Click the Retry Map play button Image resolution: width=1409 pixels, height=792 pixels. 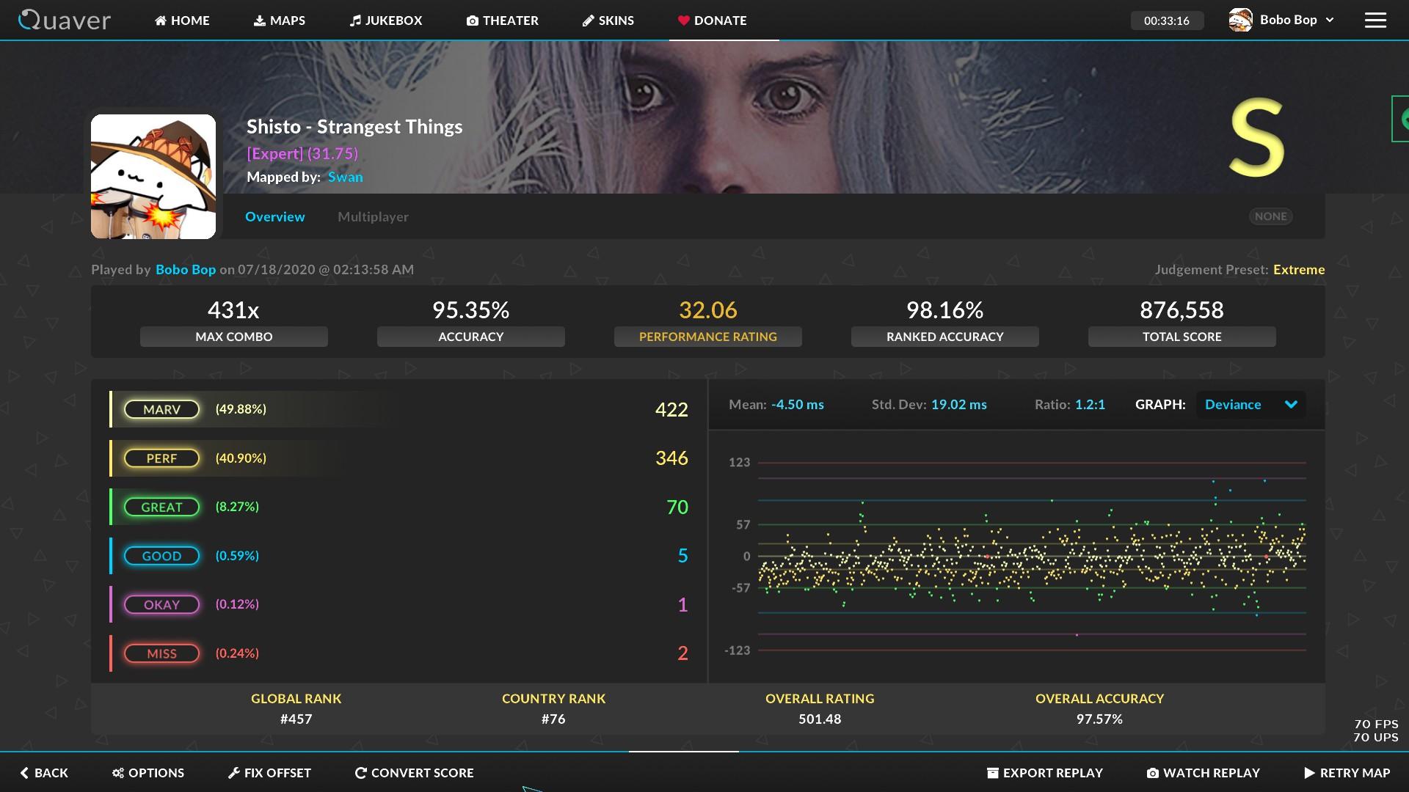(x=1347, y=773)
